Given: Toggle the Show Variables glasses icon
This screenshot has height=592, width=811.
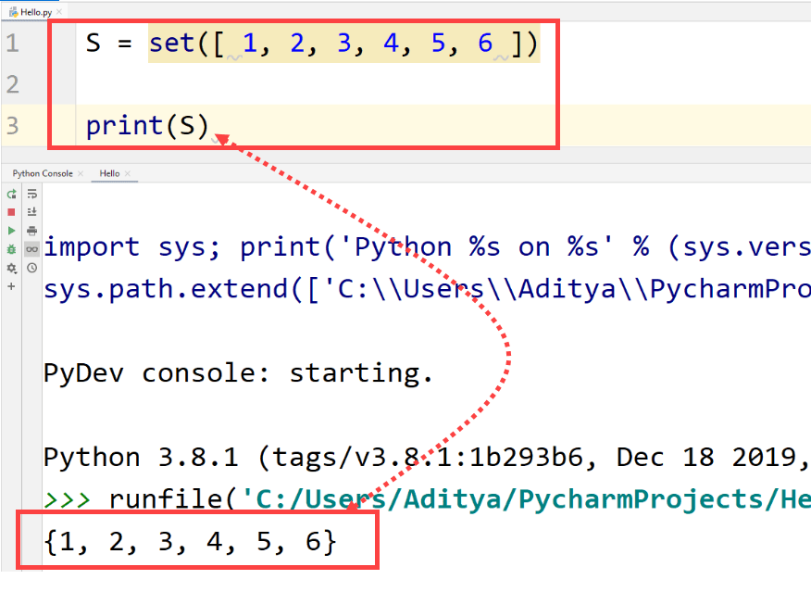Looking at the screenshot, I should pos(31,248).
